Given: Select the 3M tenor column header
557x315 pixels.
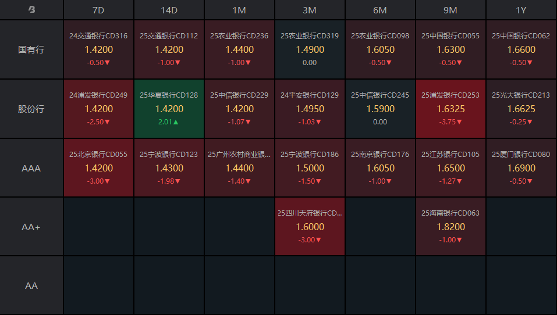Looking at the screenshot, I should coord(310,10).
